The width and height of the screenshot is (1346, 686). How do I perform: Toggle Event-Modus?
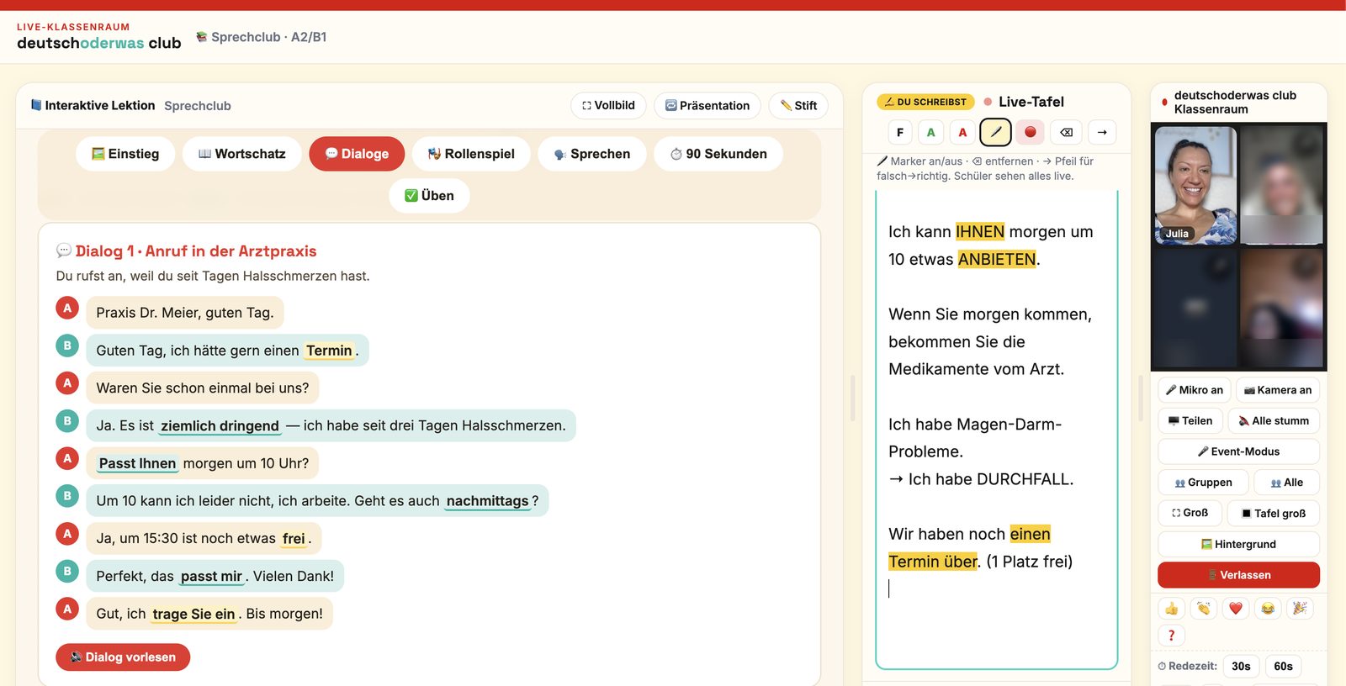click(x=1239, y=451)
